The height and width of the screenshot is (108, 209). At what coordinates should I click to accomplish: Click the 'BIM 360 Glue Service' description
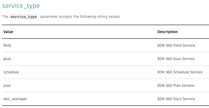click(x=176, y=59)
